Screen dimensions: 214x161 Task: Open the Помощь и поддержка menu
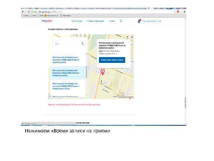[x=96, y=21]
